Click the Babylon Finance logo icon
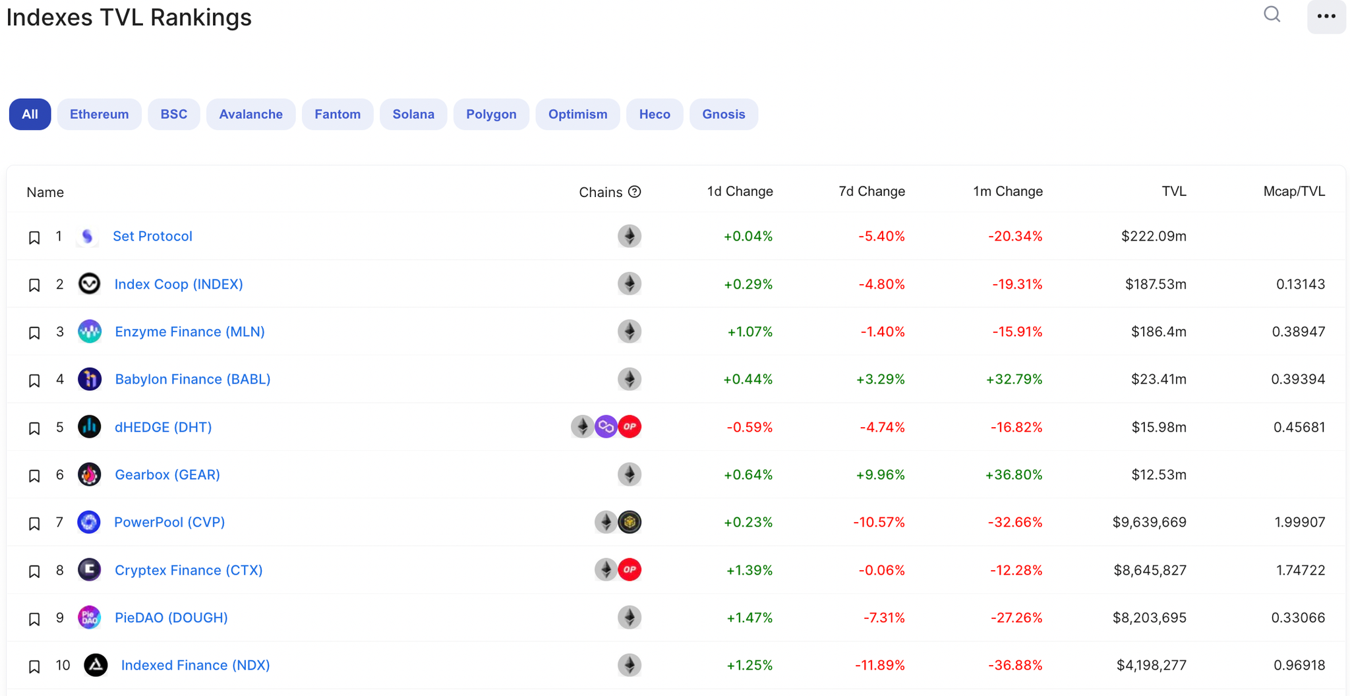1350x696 pixels. pyautogui.click(x=90, y=379)
